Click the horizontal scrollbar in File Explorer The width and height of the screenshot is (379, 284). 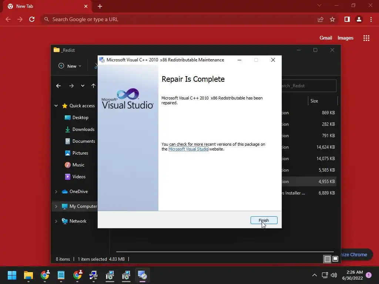(x=225, y=251)
